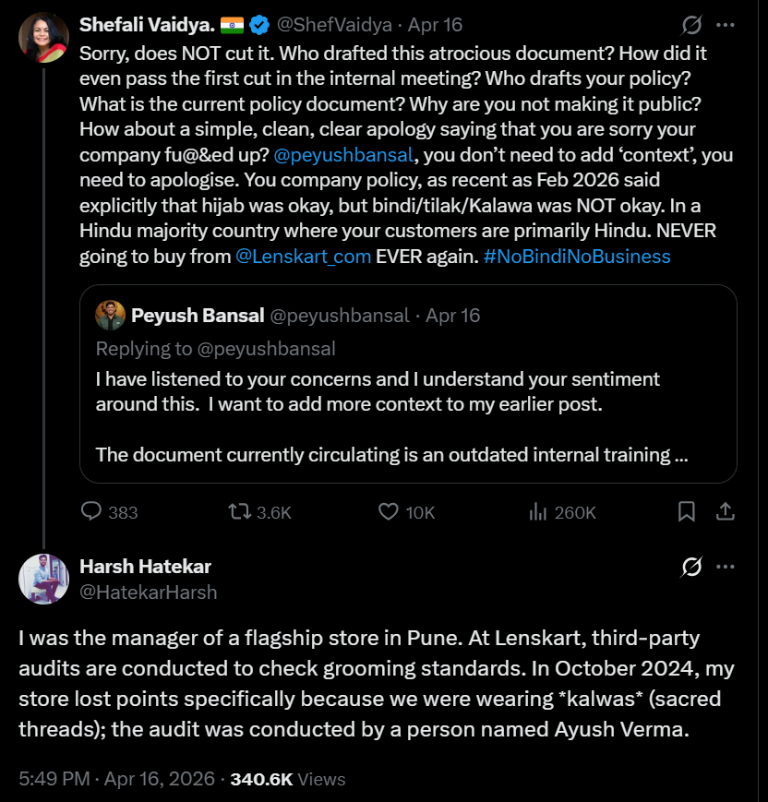Repost the tweet with 3.6K reposts

point(239,511)
